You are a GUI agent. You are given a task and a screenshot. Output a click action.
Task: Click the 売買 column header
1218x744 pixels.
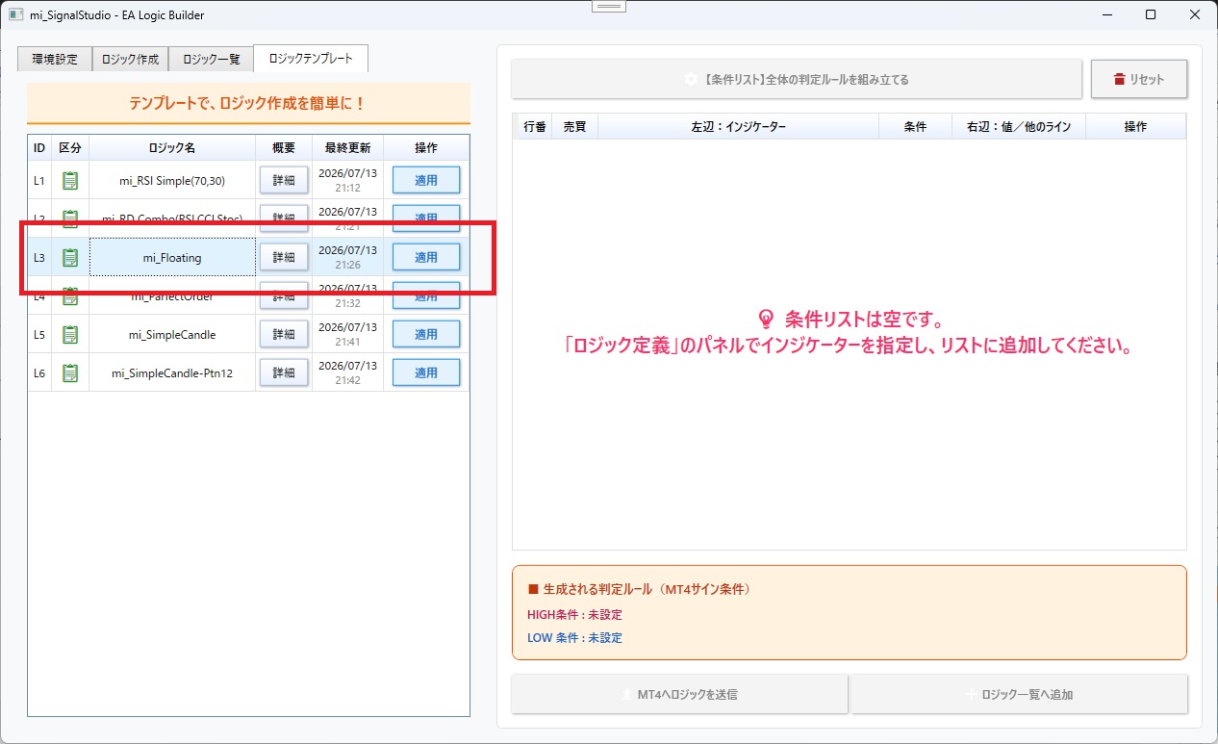[574, 127]
